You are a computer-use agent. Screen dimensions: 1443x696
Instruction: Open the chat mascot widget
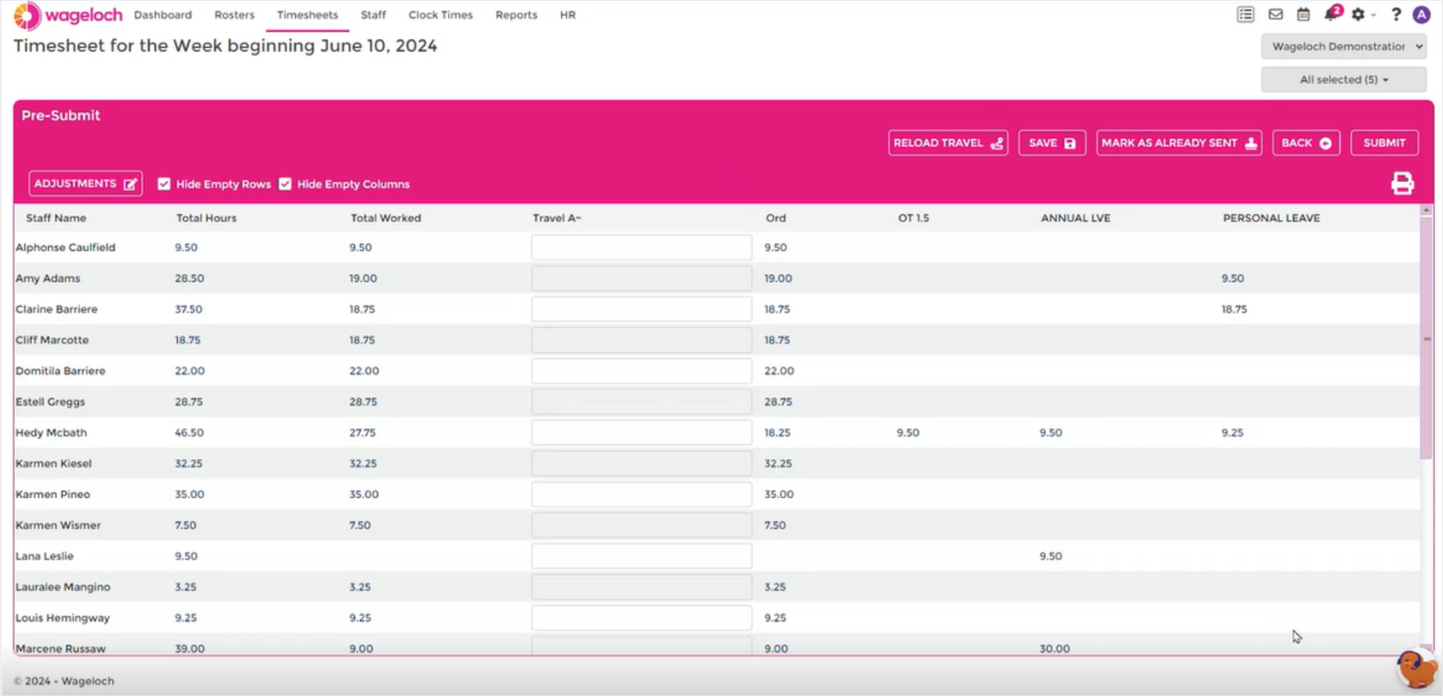tap(1417, 668)
